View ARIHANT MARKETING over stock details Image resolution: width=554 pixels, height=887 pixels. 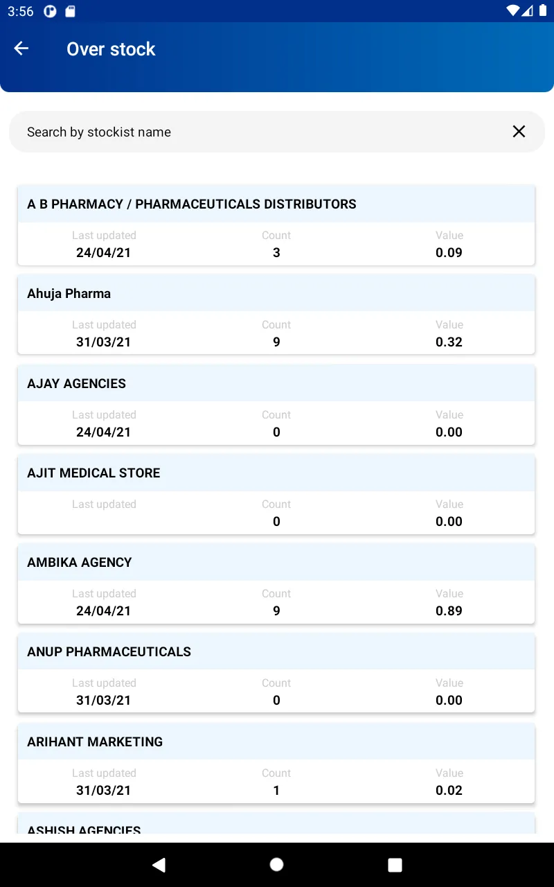[x=276, y=763]
